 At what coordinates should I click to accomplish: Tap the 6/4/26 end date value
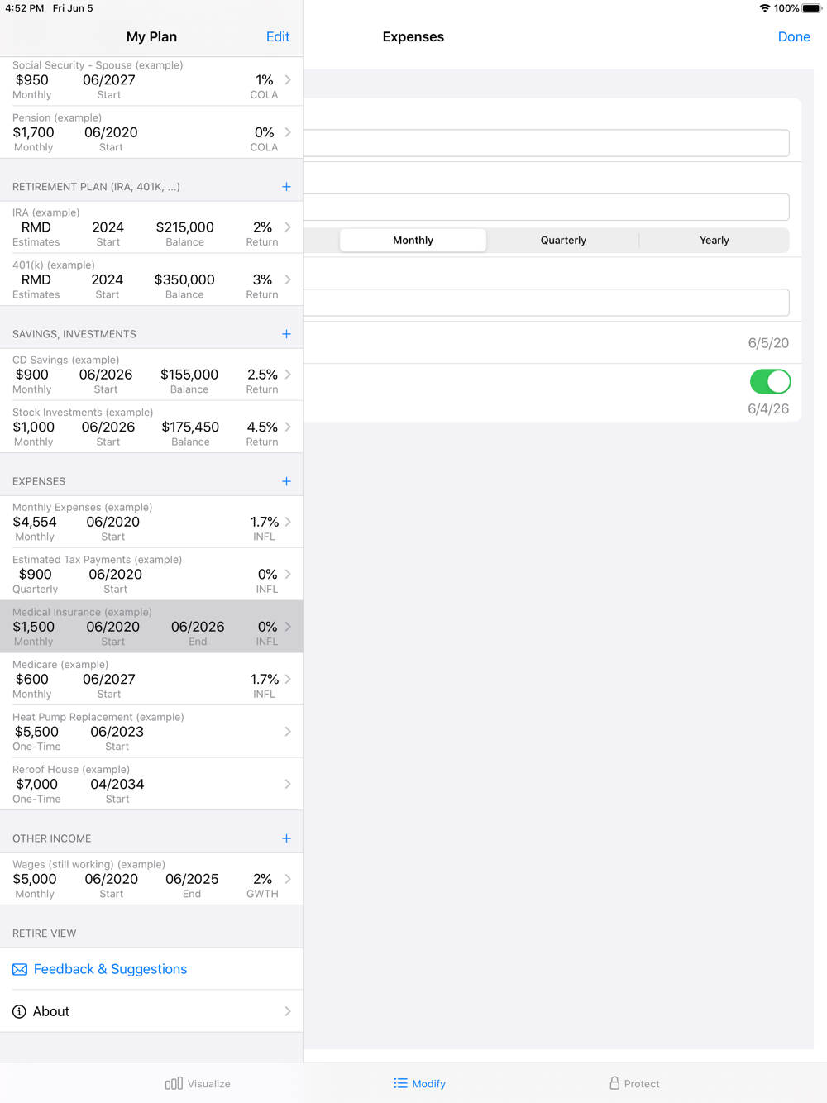tap(767, 408)
